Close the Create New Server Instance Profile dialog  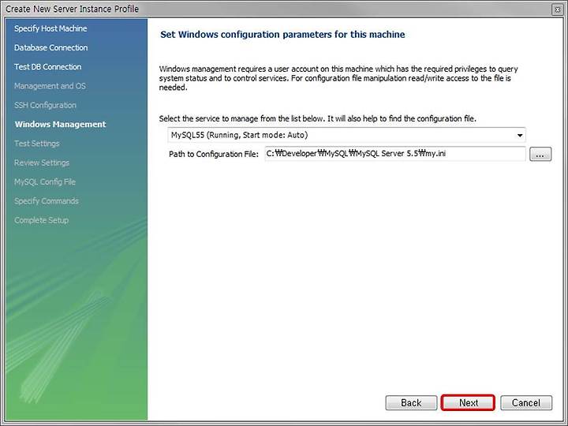tap(558, 9)
